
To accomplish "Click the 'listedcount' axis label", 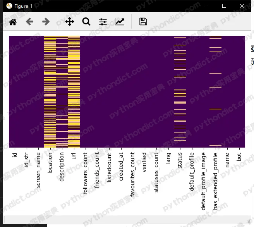I will pyautogui.click(x=109, y=167).
